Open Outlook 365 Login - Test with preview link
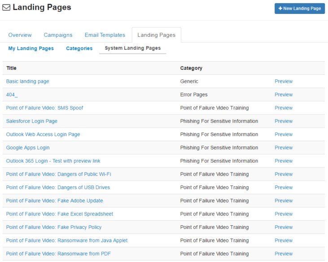Image resolution: width=328 pixels, height=262 pixels. 53,161
